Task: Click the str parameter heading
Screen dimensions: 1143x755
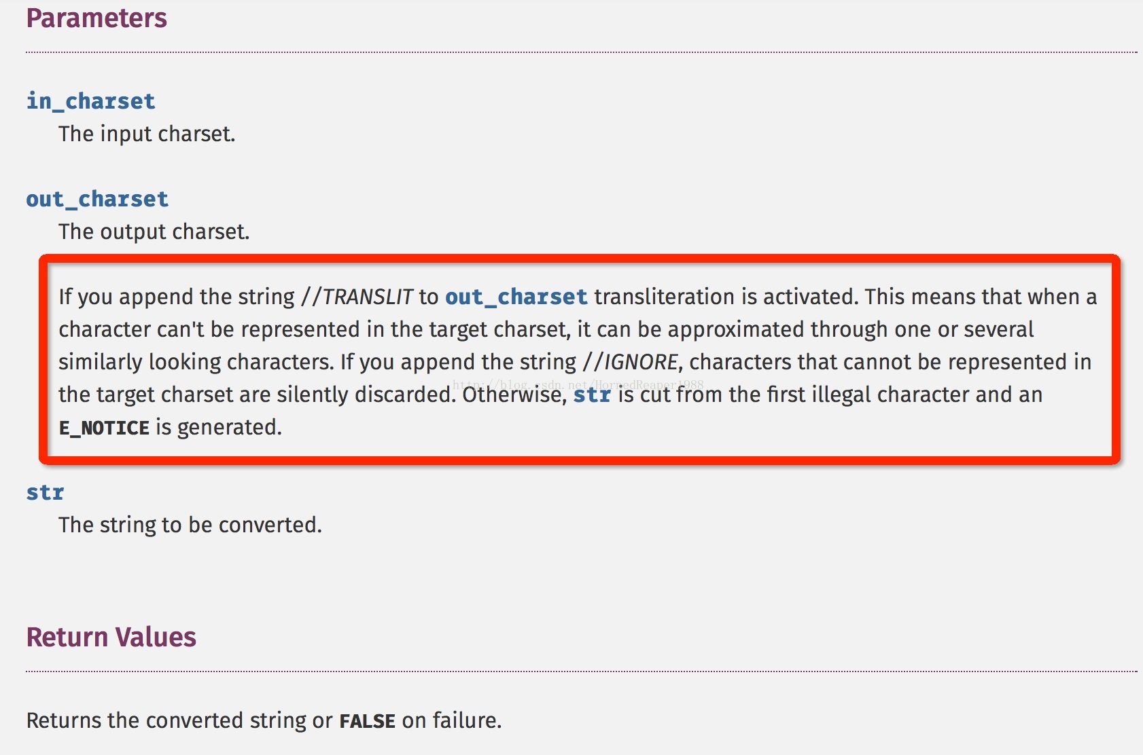Action: tap(45, 492)
